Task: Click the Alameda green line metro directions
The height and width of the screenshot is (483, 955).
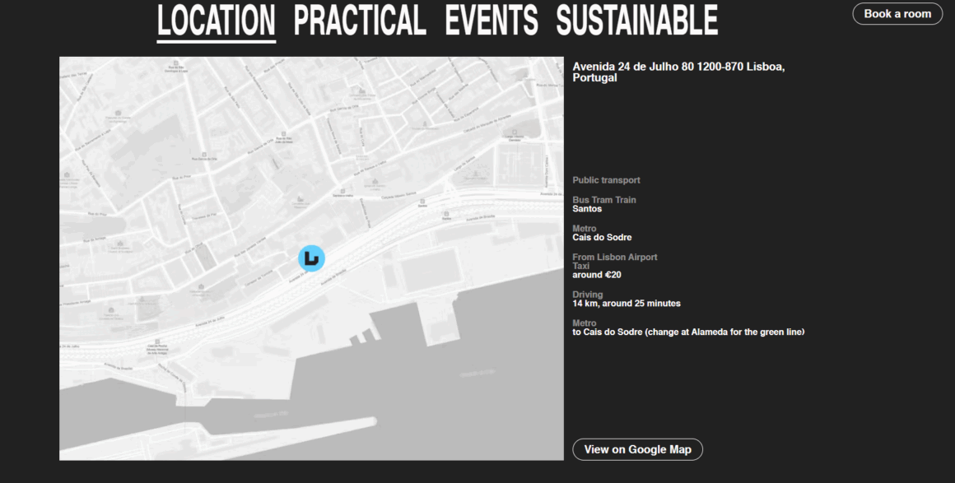Action: click(688, 332)
